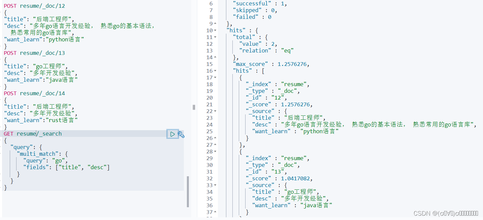Click the long "desc" value at response line 24
The width and height of the screenshot is (483, 220).
point(377,125)
